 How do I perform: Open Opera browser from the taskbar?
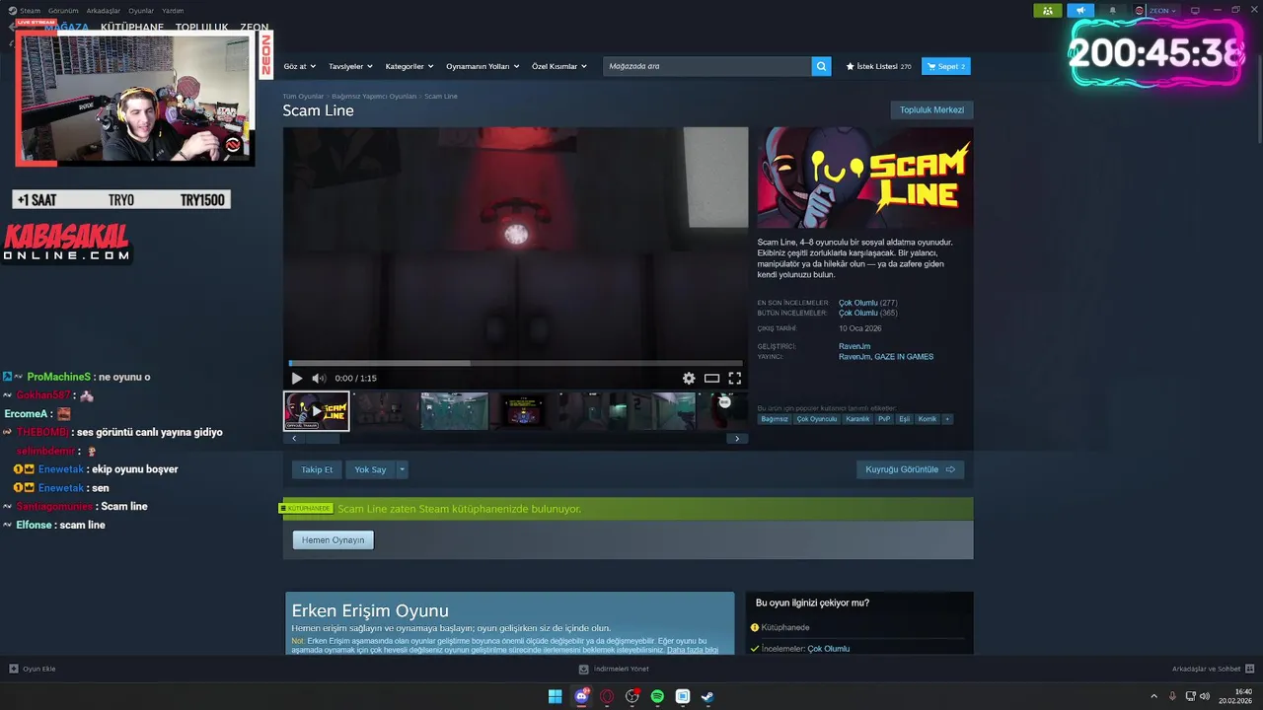point(607,696)
